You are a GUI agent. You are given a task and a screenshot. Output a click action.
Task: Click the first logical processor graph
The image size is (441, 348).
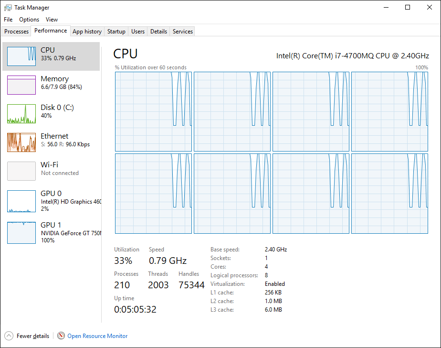tap(153, 111)
